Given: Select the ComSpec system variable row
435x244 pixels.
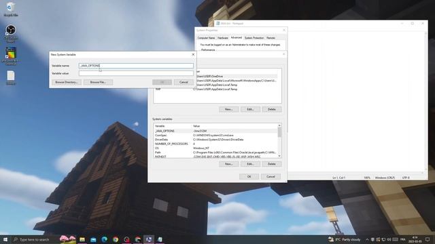Looking at the screenshot, I should click(215, 136).
